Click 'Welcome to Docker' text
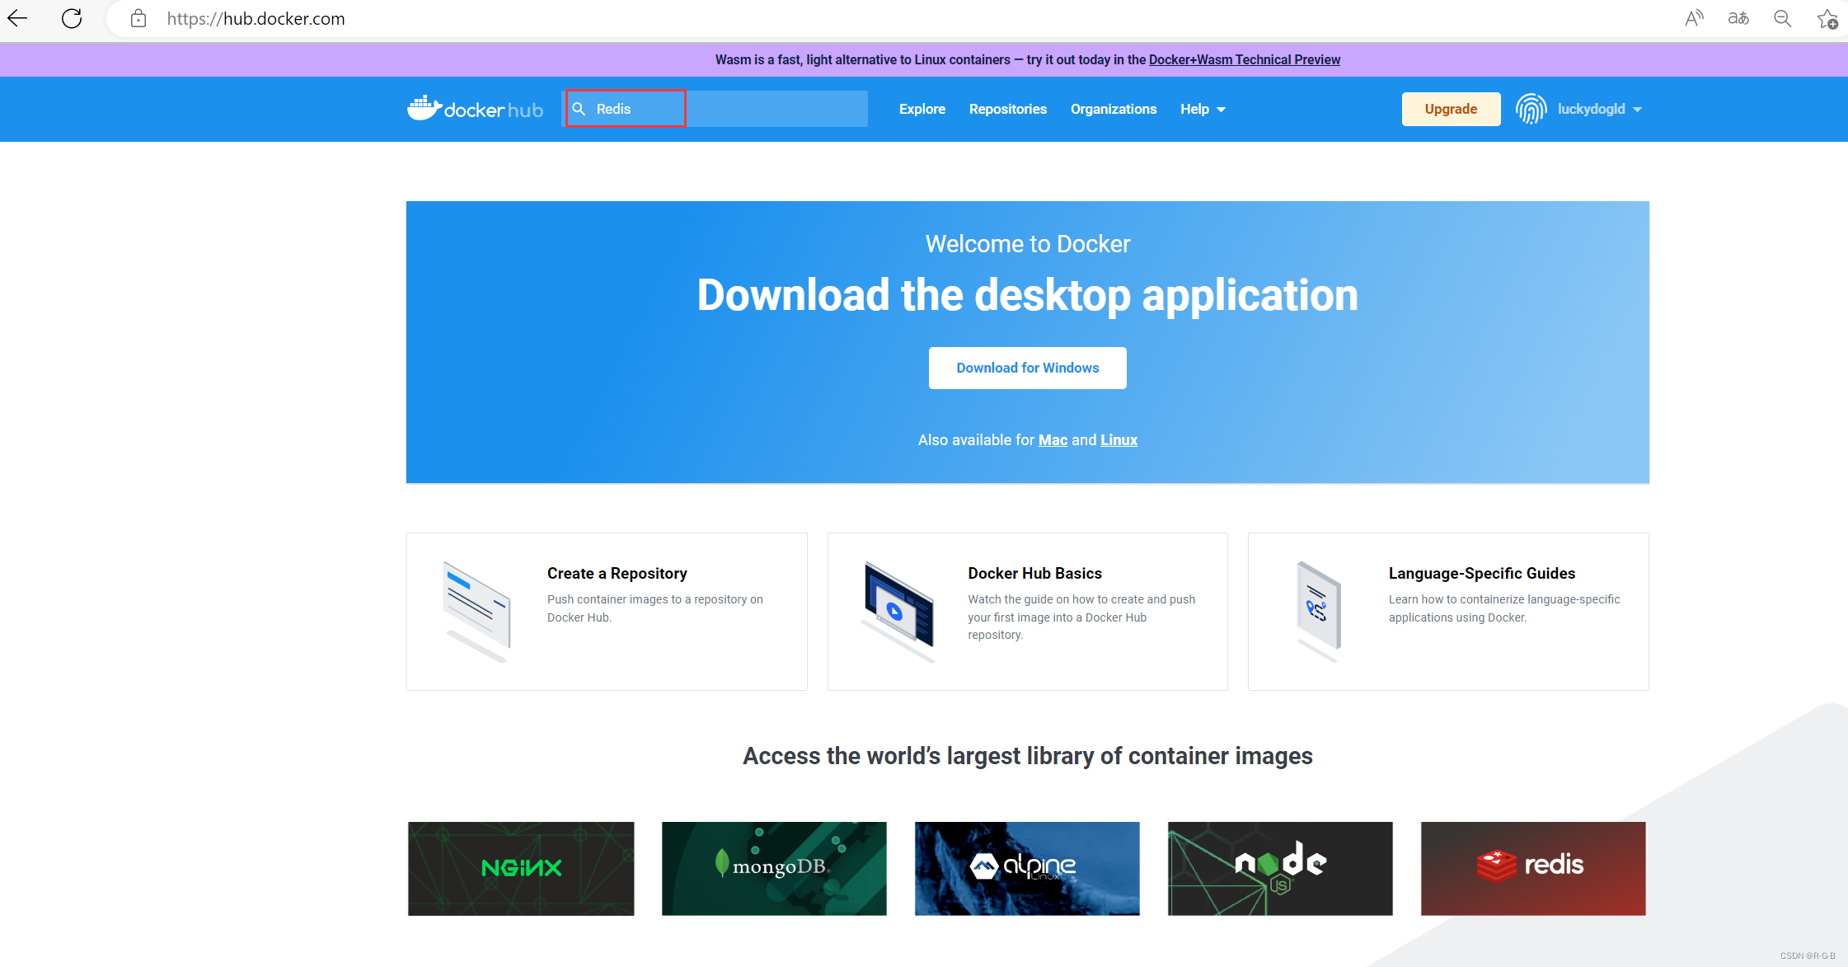 [1027, 244]
